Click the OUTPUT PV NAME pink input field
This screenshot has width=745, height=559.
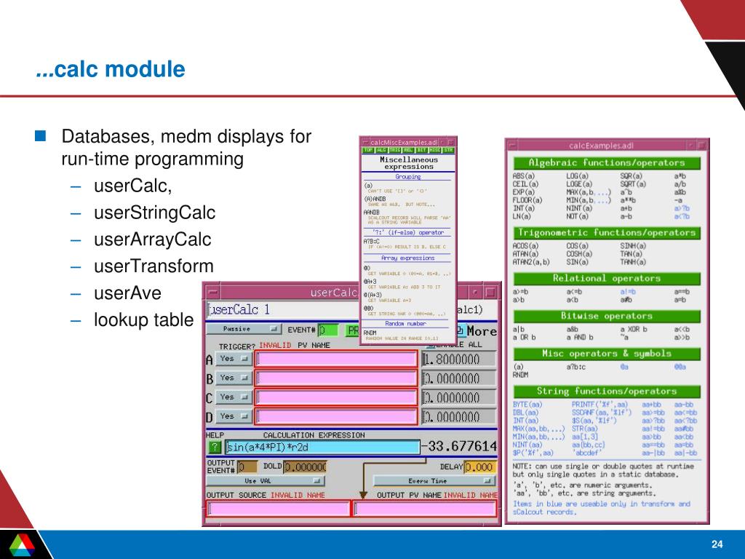(425, 509)
